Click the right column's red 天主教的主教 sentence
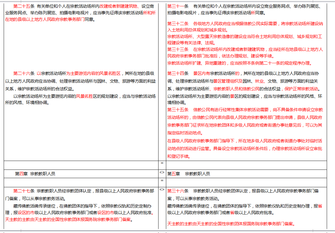335x233 pixels. [231, 224]
